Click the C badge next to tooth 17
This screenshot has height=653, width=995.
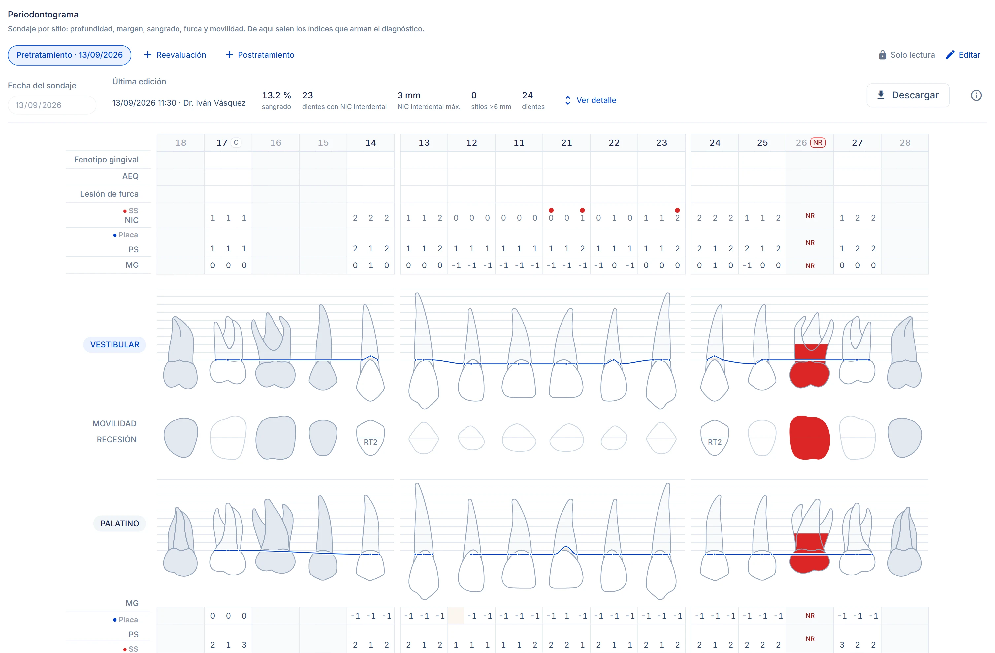[x=236, y=142]
